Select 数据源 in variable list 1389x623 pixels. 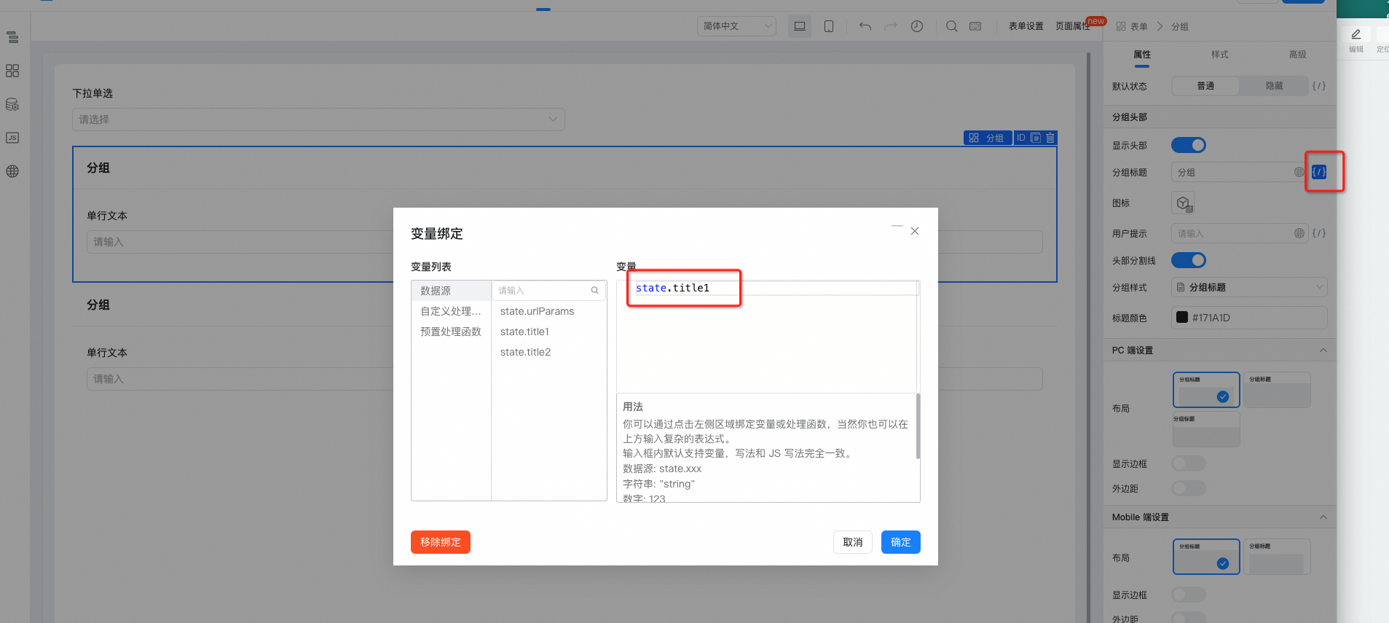click(x=452, y=291)
